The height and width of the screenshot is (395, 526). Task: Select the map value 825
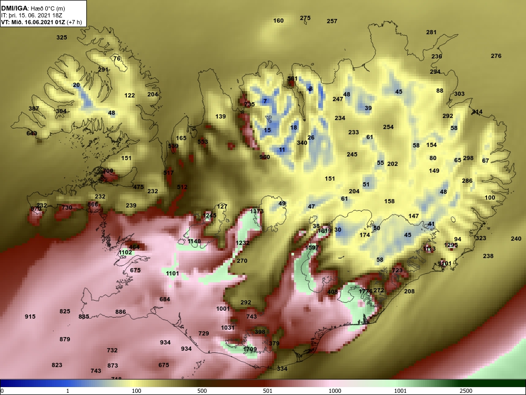coord(65,312)
